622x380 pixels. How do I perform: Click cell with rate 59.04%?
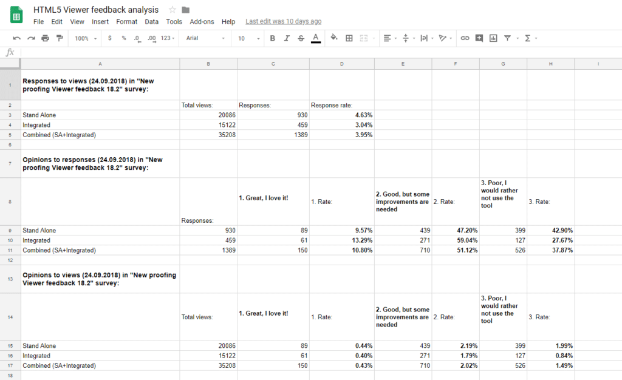(x=456, y=240)
